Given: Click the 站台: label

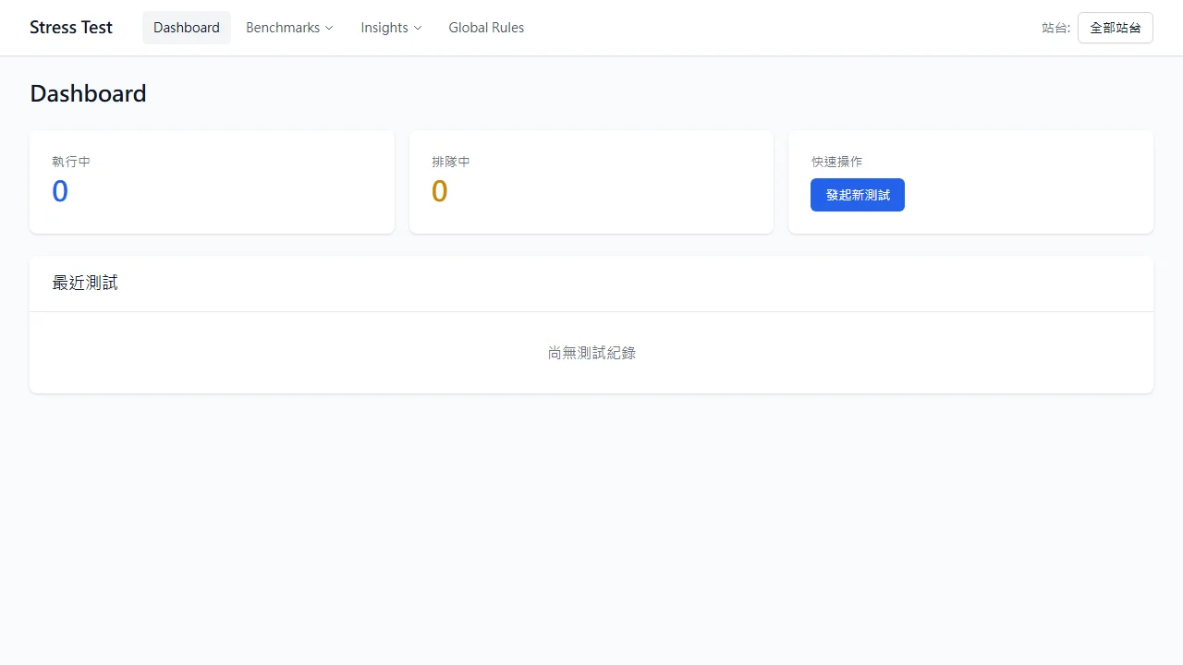Looking at the screenshot, I should [x=1056, y=28].
